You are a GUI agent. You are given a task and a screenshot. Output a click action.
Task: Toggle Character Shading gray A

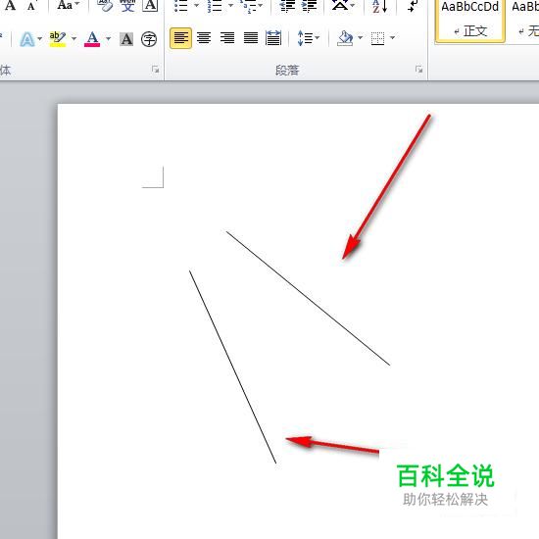126,39
